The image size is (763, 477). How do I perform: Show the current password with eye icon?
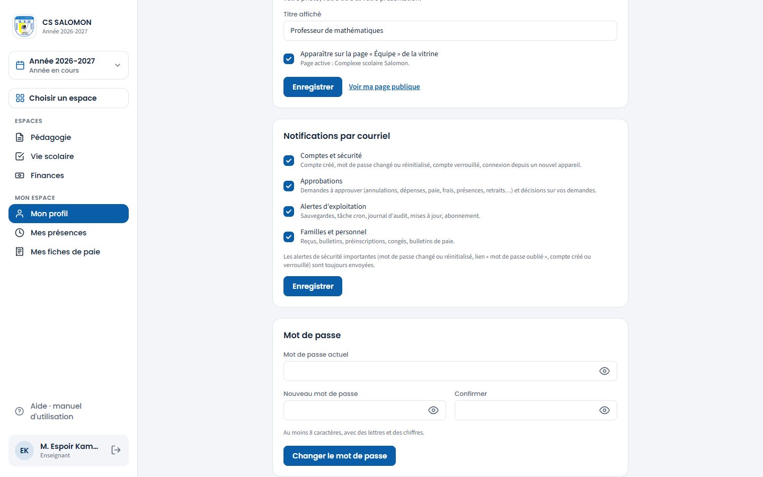point(605,371)
